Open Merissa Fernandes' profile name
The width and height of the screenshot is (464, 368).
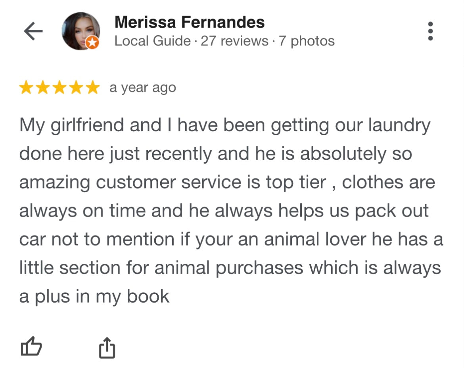(189, 22)
